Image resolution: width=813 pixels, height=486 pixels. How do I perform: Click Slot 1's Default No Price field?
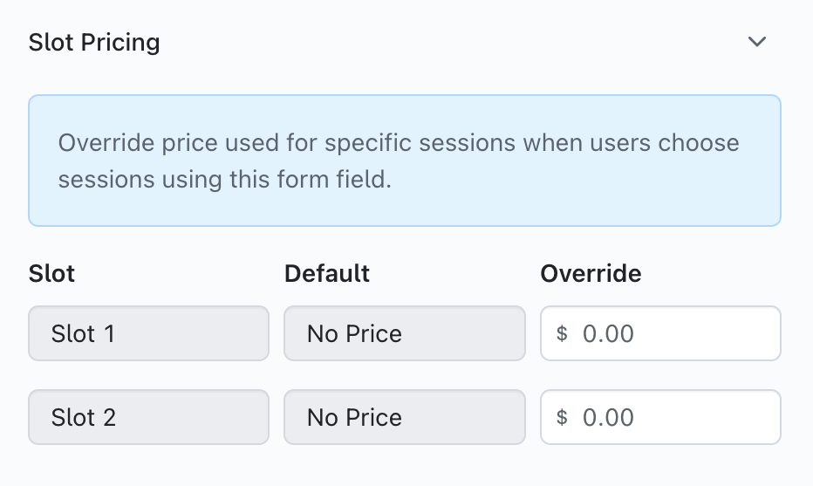(404, 333)
